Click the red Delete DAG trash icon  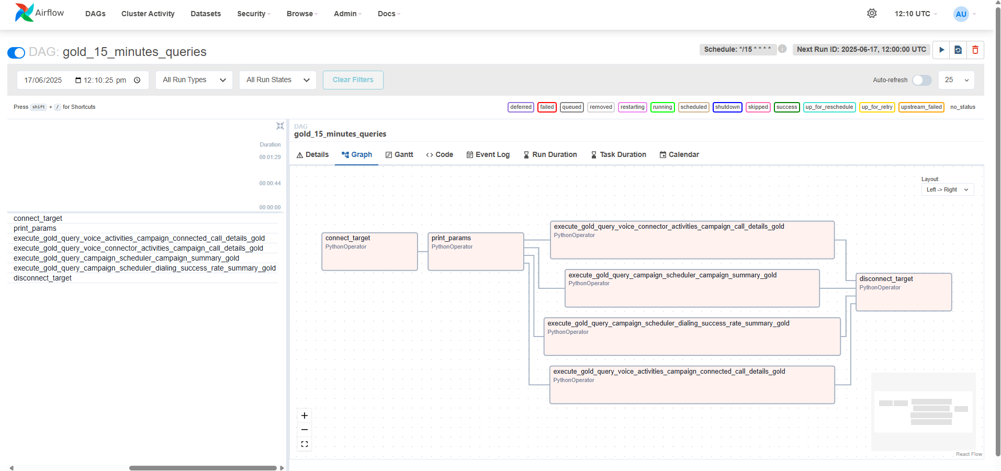[x=975, y=50]
